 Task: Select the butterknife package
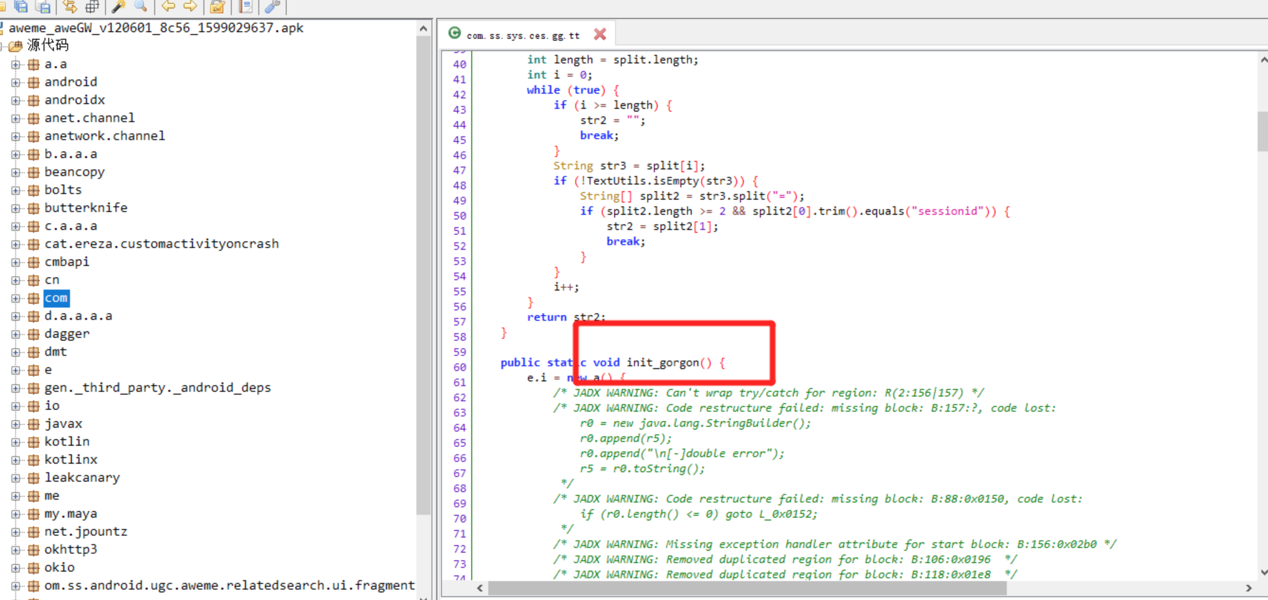pyautogui.click(x=86, y=208)
